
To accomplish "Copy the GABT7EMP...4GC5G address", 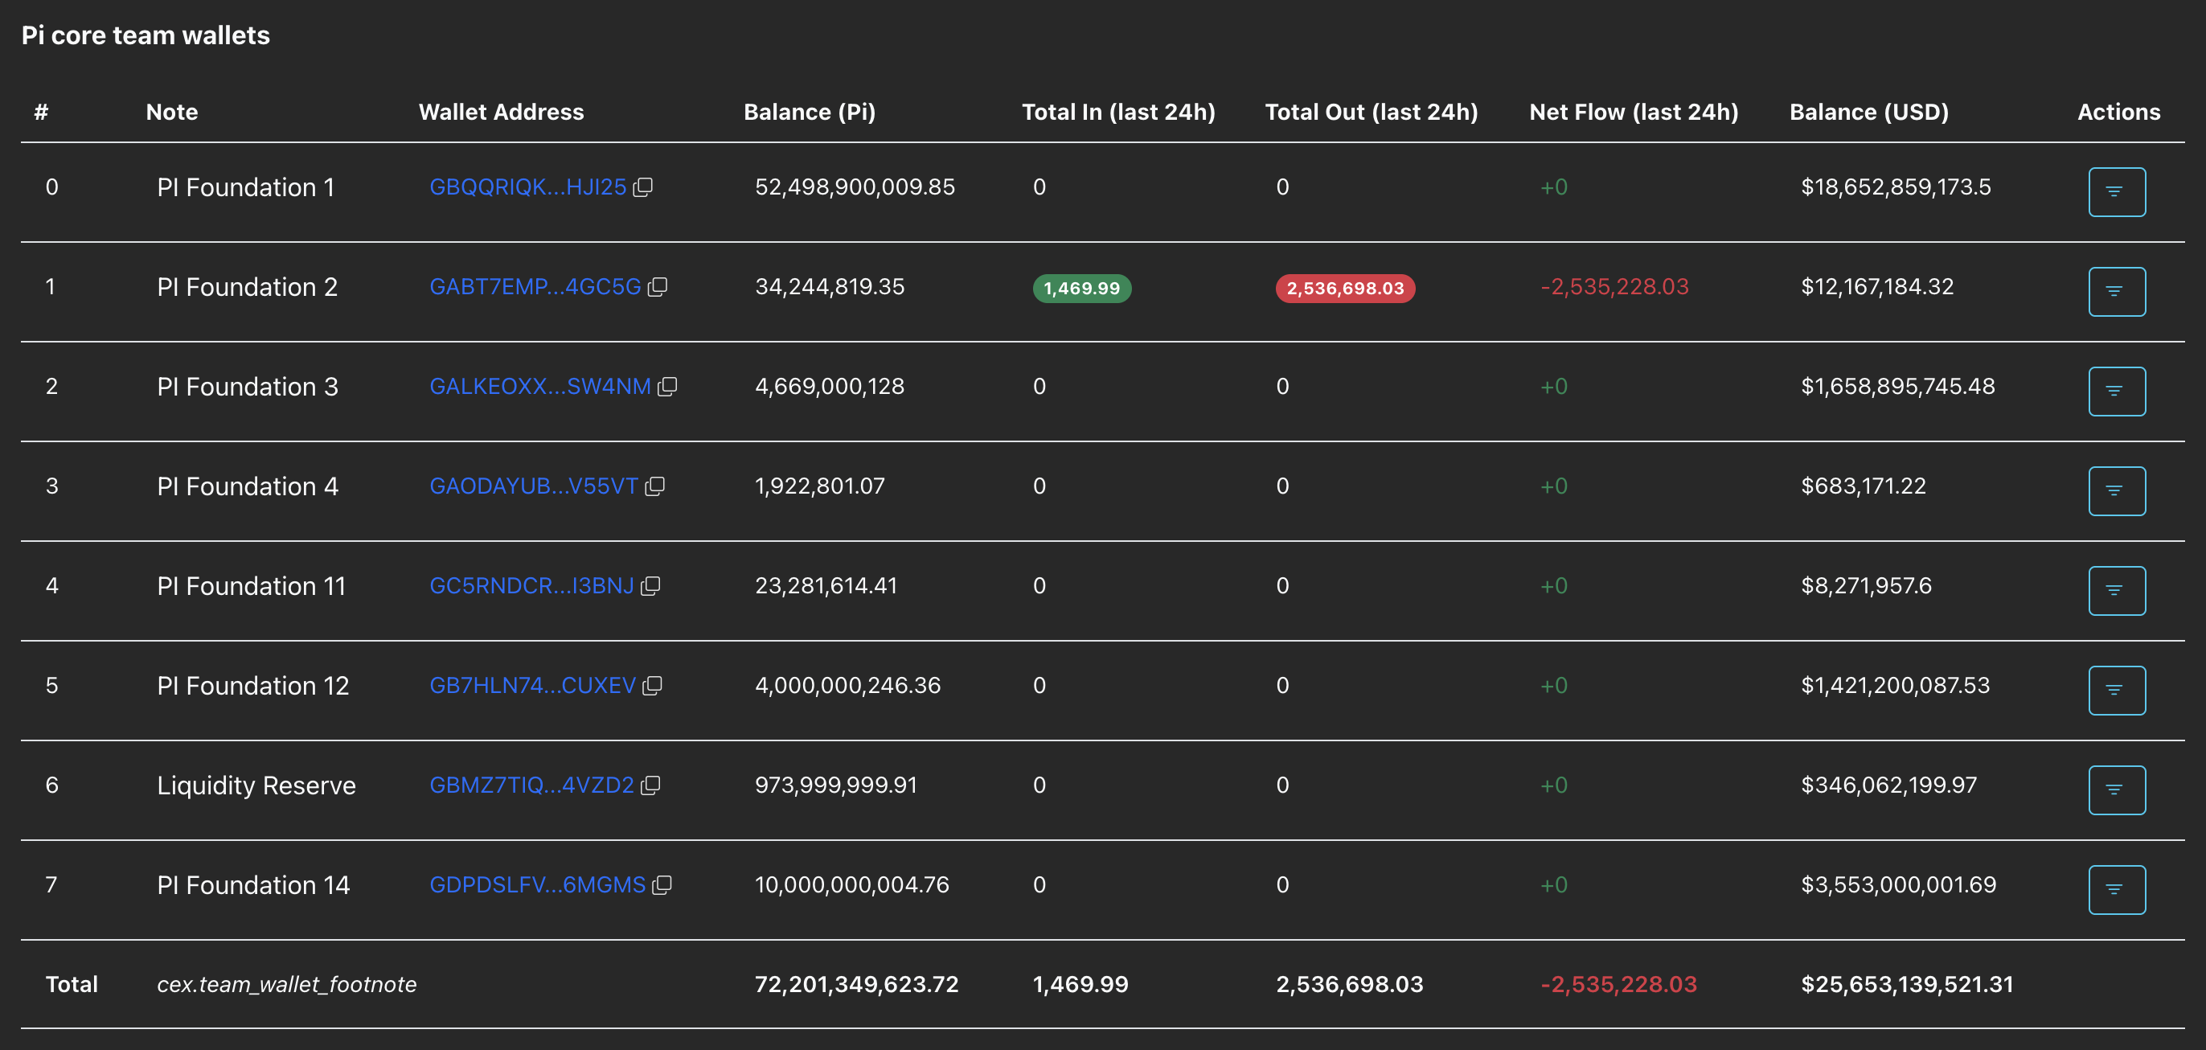I will click(657, 287).
